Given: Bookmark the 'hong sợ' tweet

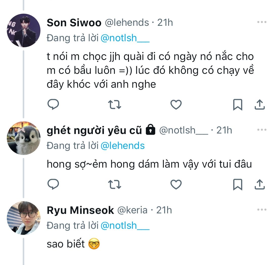Looking at the screenshot, I should 237,184.
